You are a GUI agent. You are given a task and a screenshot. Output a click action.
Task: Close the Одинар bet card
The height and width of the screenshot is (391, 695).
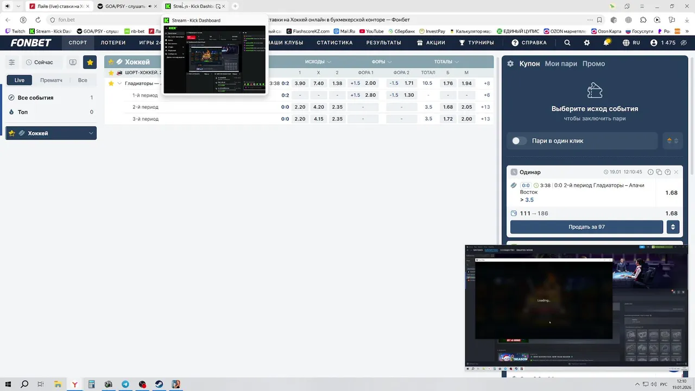tap(676, 172)
